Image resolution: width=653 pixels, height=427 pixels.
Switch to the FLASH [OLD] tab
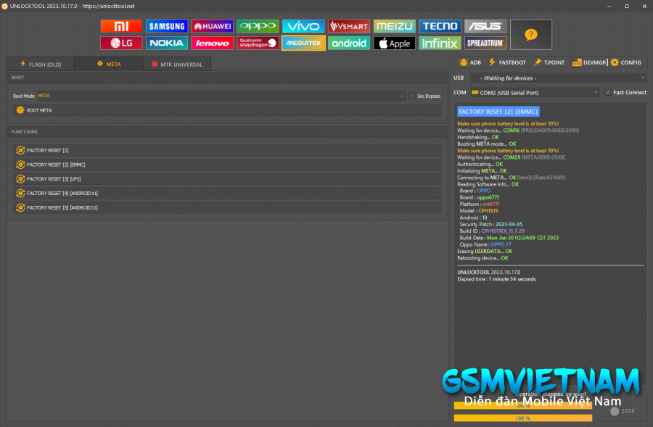(41, 64)
